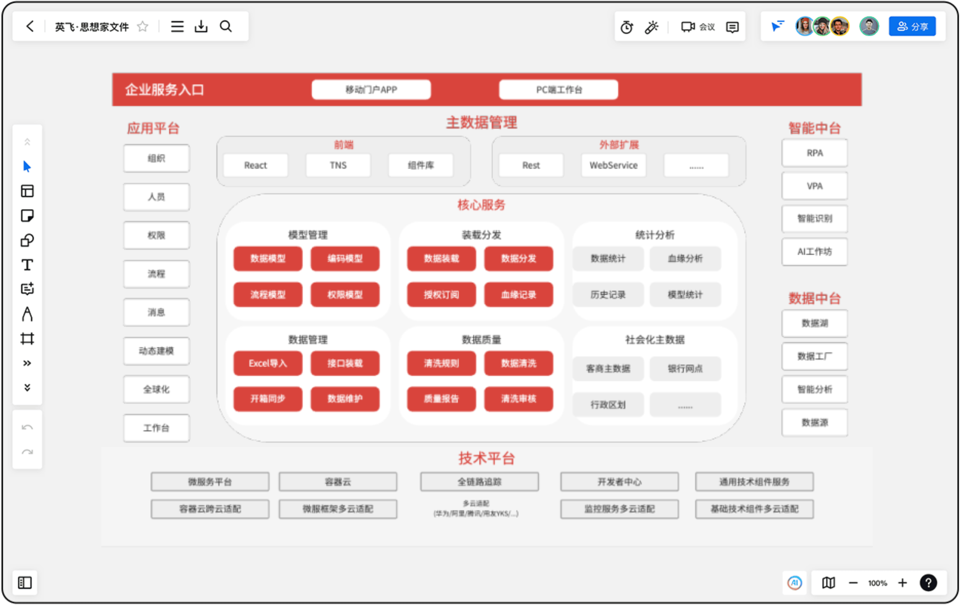Collapse toolbar with top double chevron up

point(27,142)
